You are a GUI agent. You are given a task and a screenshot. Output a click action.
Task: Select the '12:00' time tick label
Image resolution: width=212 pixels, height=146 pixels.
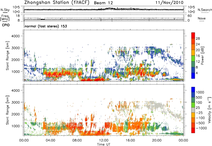click(x=104, y=140)
